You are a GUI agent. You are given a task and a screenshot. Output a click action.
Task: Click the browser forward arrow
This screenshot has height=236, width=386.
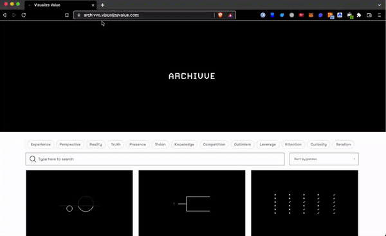[14, 15]
